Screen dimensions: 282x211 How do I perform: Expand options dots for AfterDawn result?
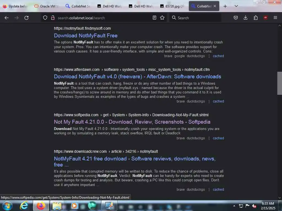click(209, 102)
